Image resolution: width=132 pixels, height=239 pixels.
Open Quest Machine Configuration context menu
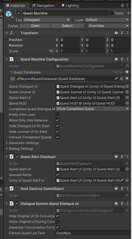point(127,59)
